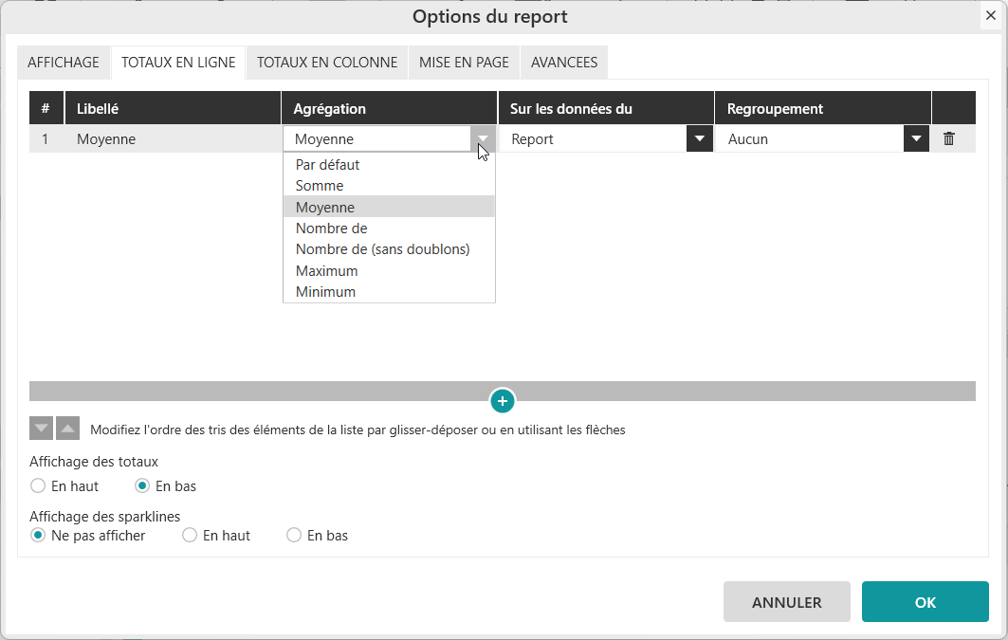Select 'En bas' for Affichage des sparklines
The image size is (1008, 640).
click(294, 536)
